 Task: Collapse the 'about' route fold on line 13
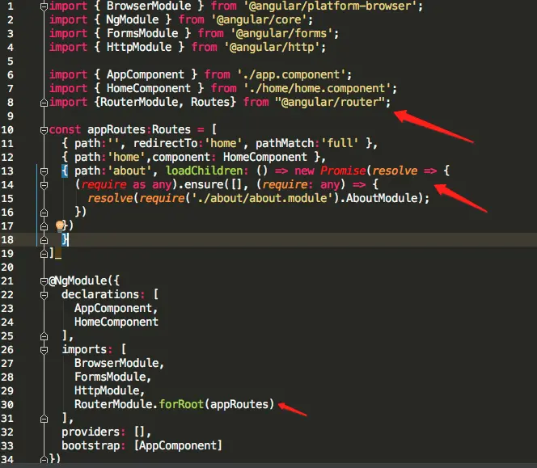point(44,171)
